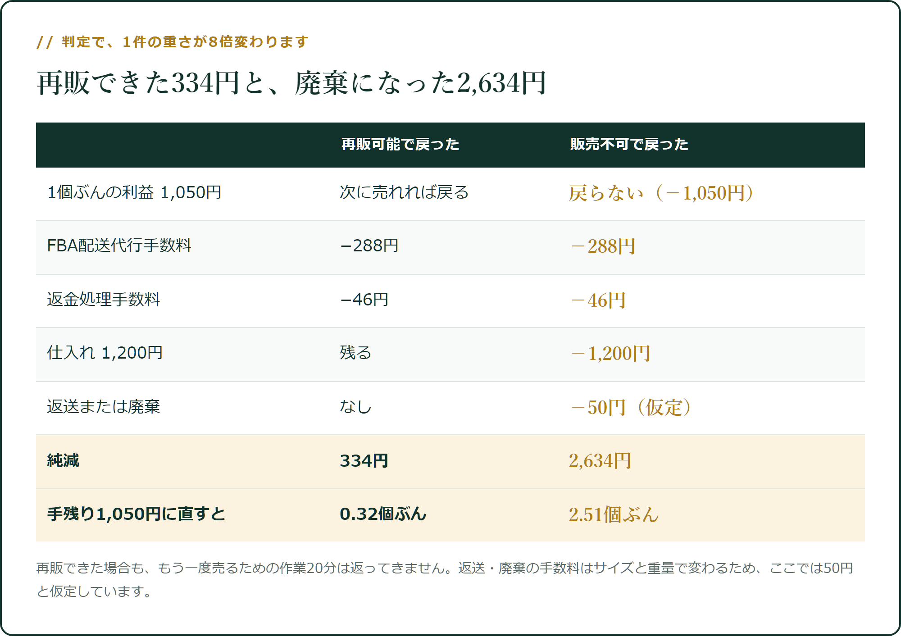
Task: Click cell なし
Action: tap(355, 407)
